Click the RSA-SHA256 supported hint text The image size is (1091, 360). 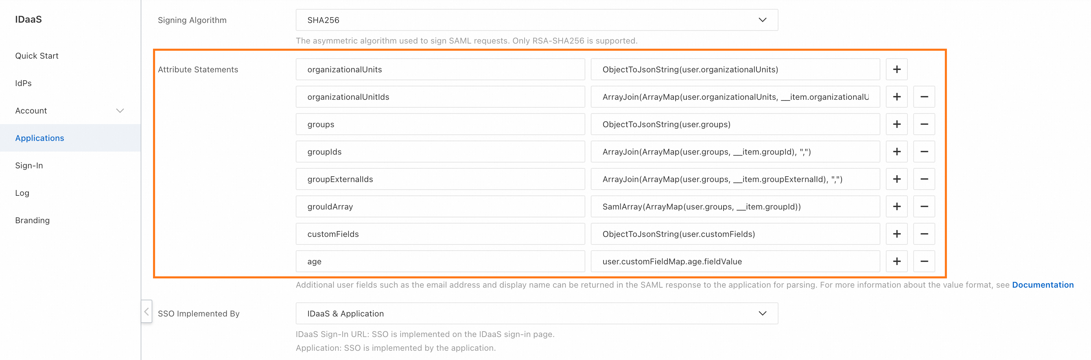click(466, 40)
